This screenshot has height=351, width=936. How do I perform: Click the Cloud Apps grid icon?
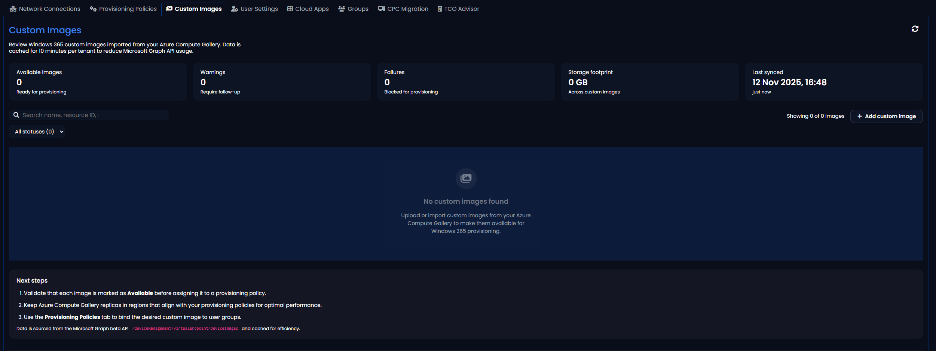click(290, 9)
